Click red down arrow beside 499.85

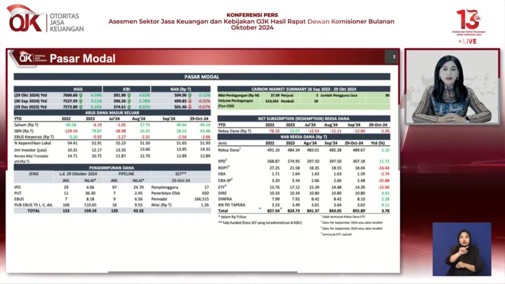(x=190, y=101)
